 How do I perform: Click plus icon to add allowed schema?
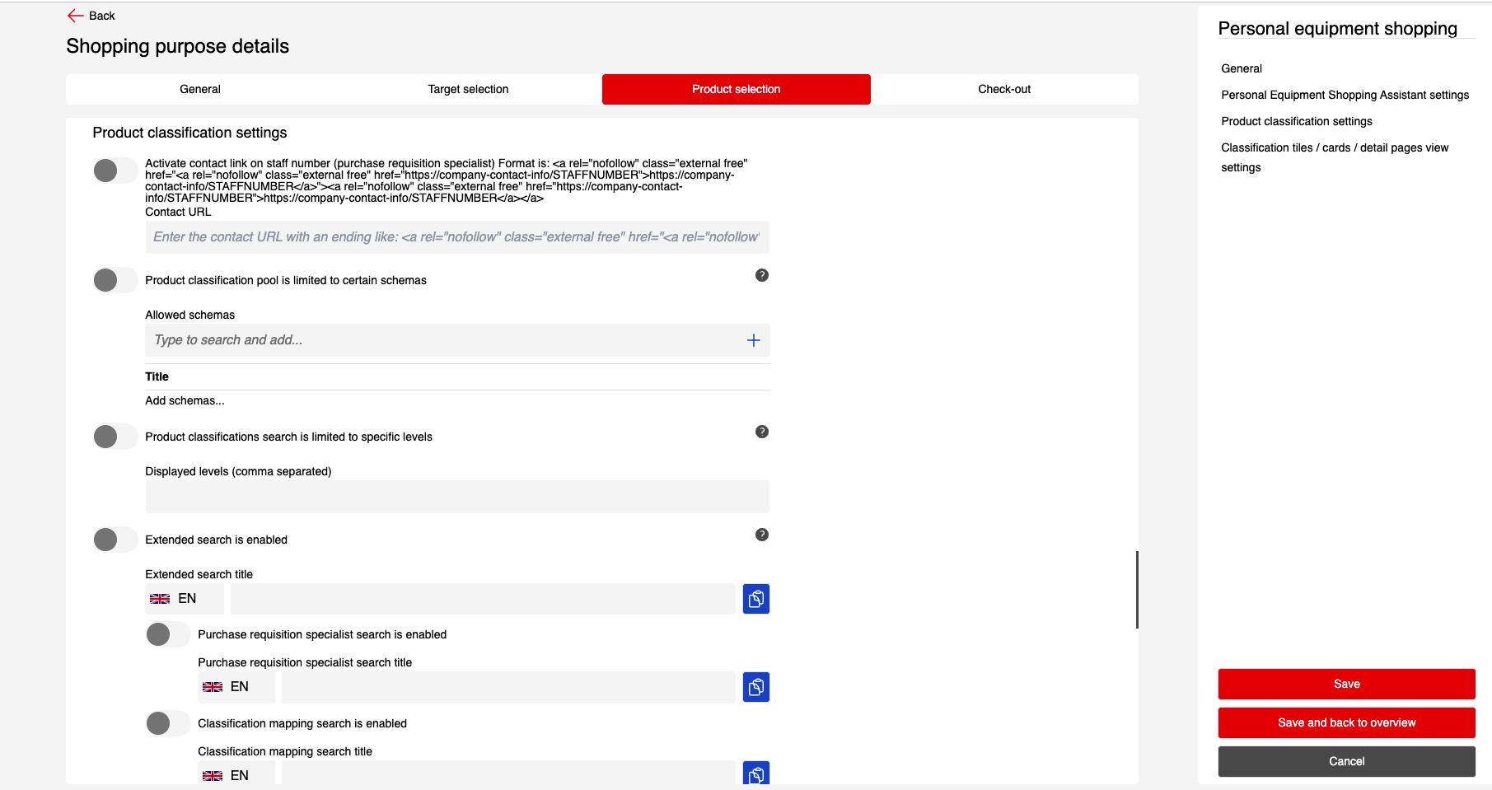coord(753,340)
